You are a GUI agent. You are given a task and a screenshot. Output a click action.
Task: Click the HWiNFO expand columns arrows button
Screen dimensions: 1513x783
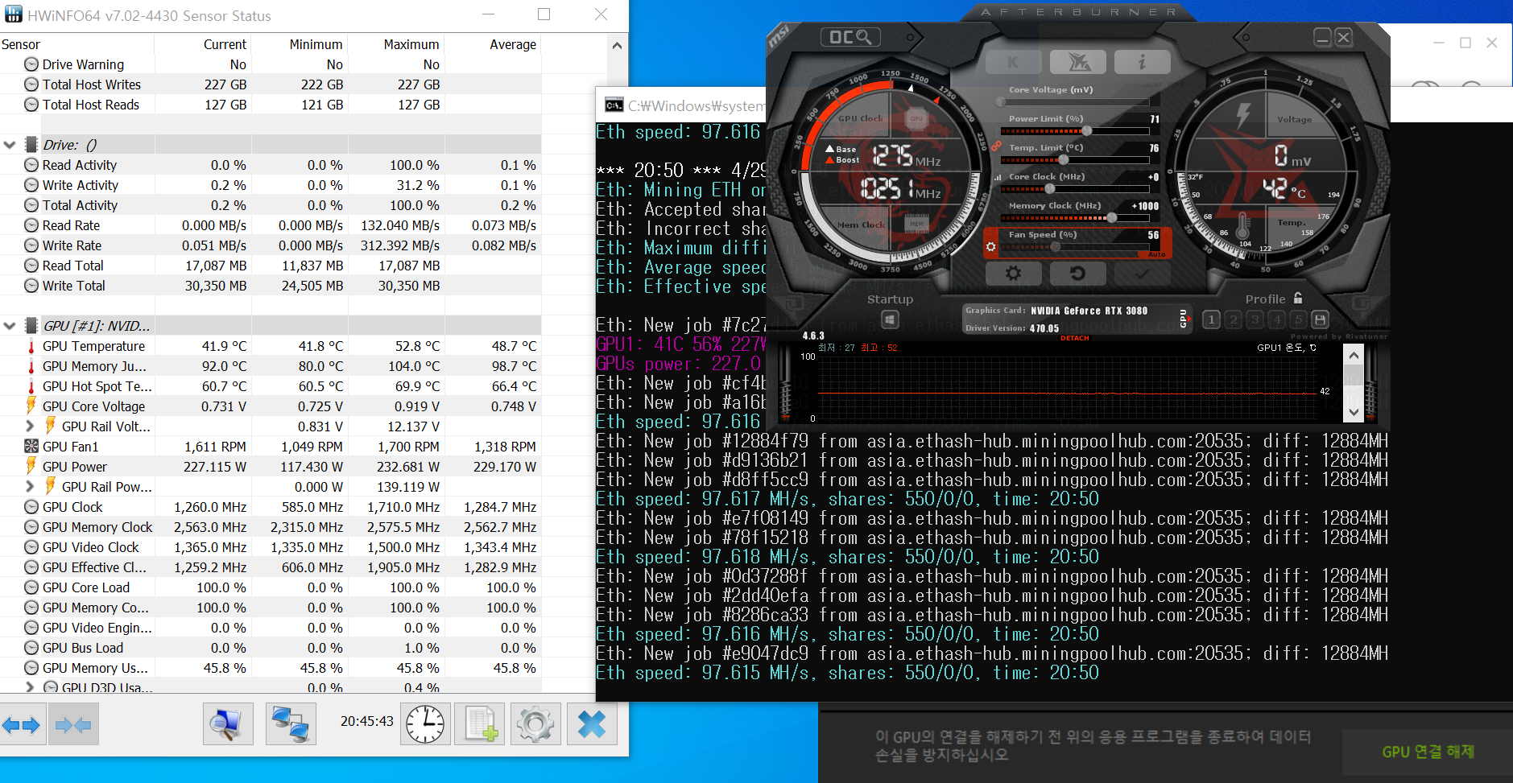pyautogui.click(x=22, y=726)
